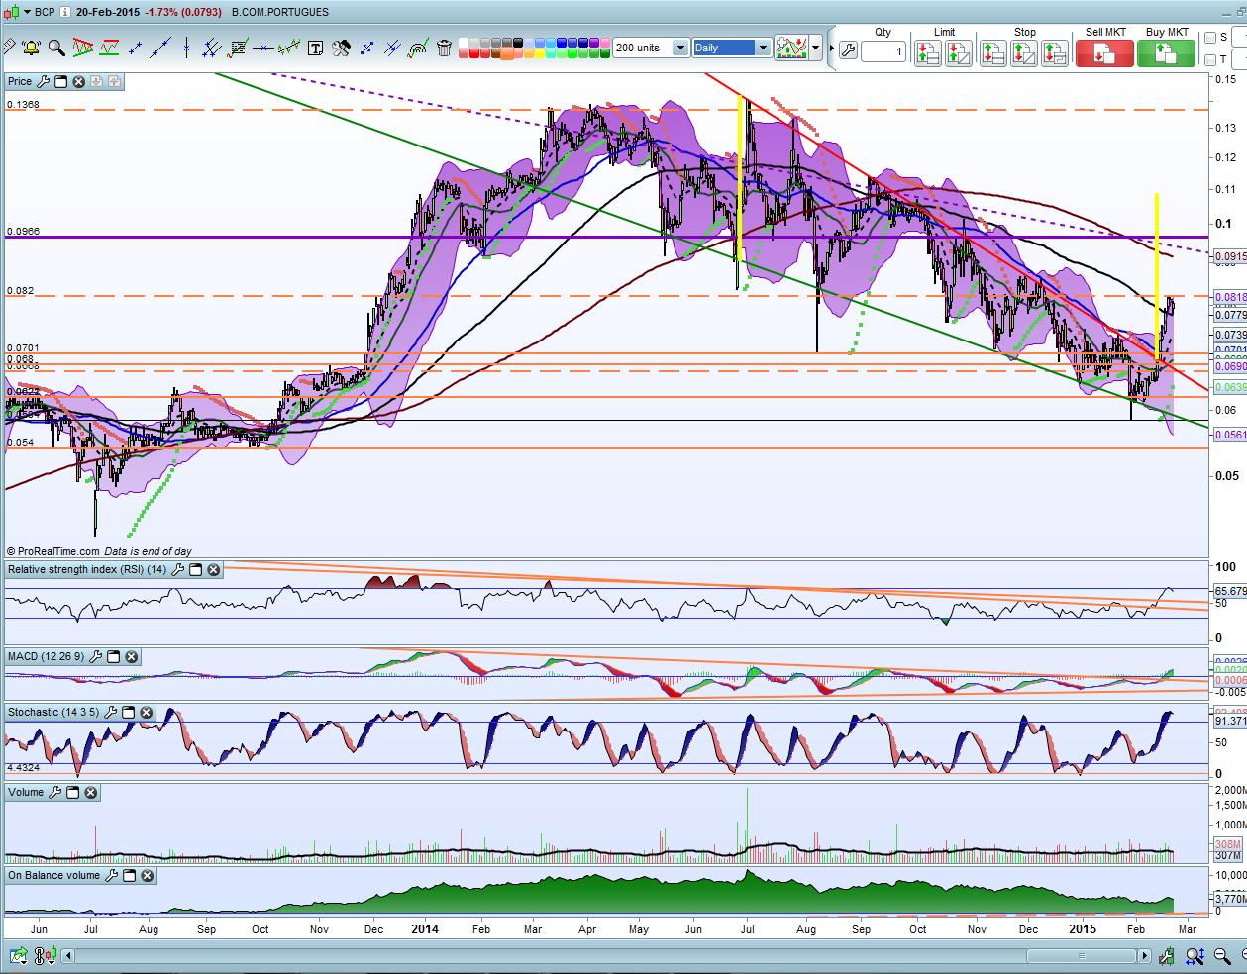Click the price alert bell icon

point(32,48)
